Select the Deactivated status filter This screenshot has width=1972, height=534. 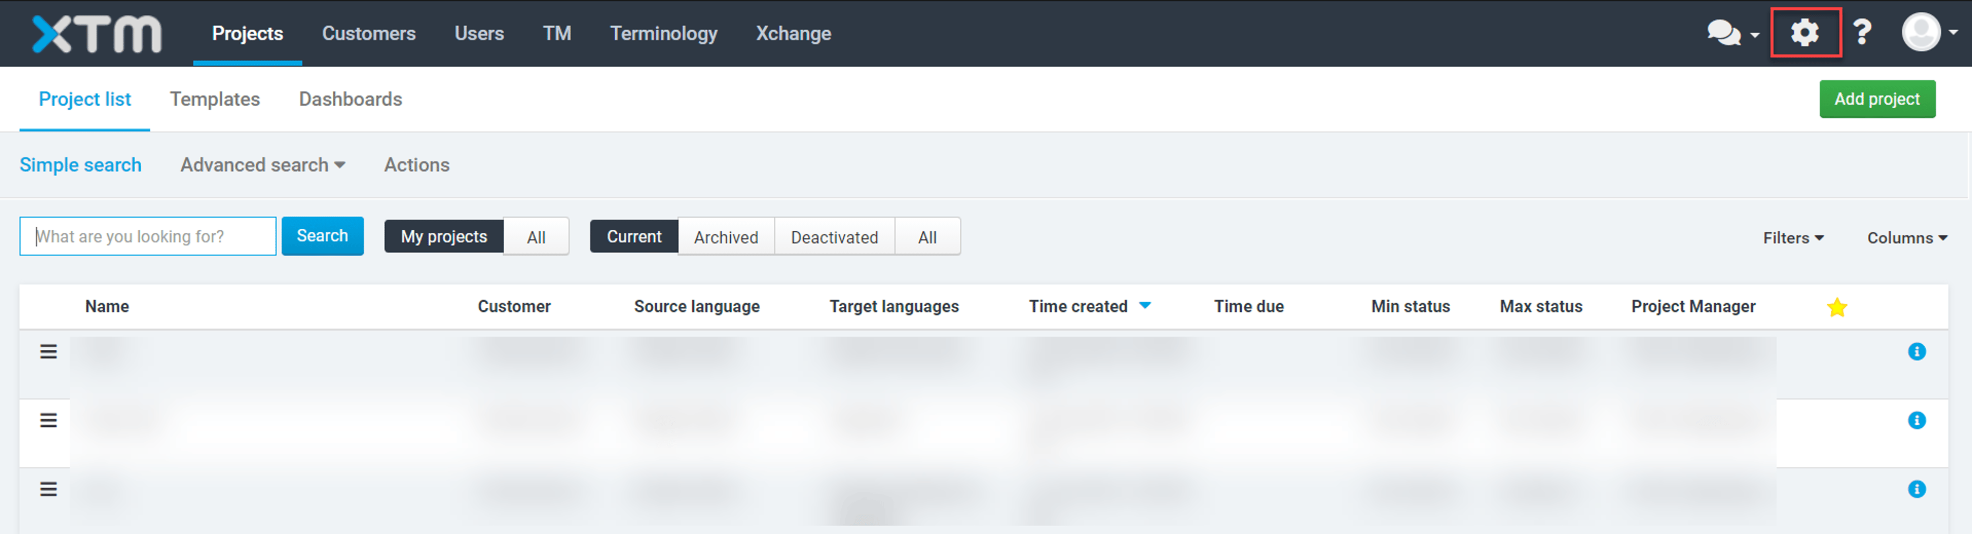coord(835,236)
